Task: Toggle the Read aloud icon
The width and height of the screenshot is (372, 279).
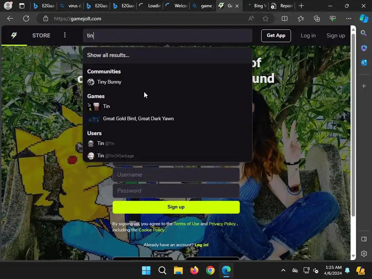Action: [251, 19]
